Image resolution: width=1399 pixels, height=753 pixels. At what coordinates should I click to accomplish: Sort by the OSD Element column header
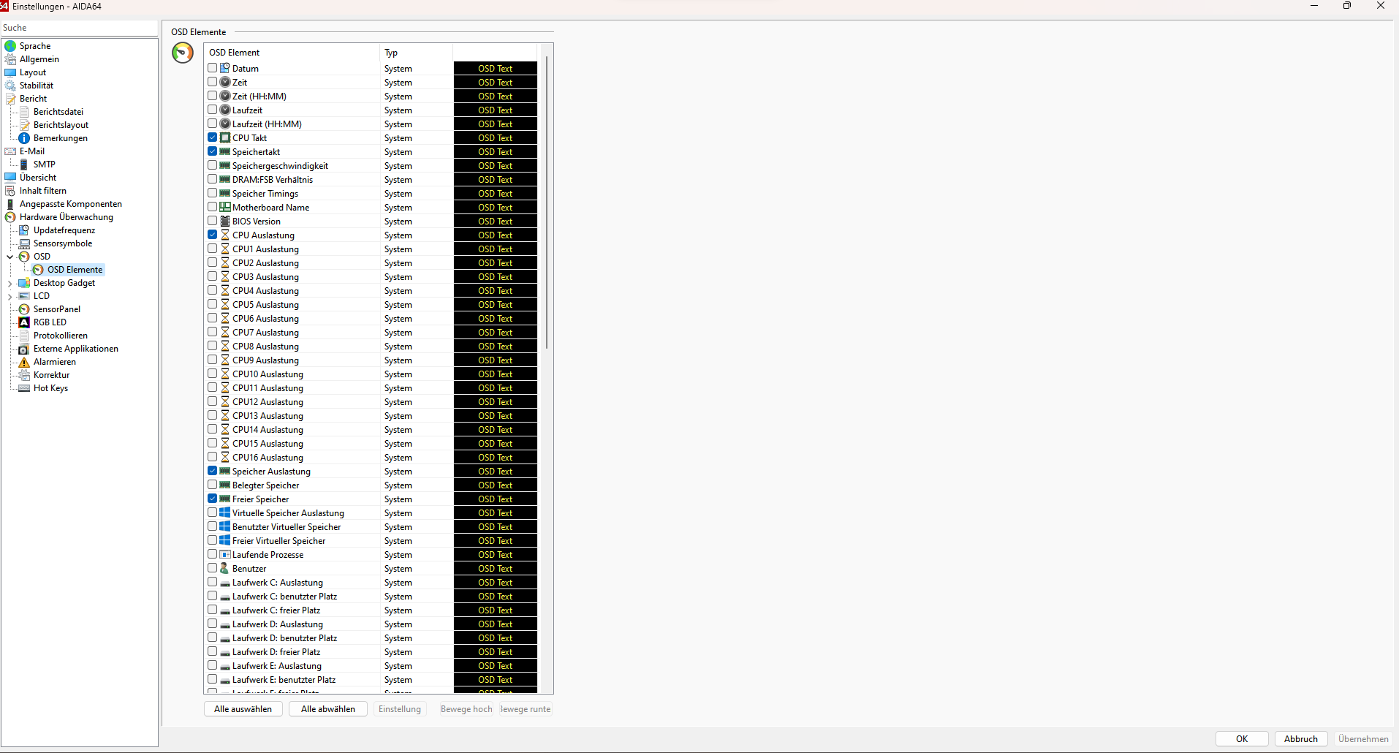click(292, 53)
